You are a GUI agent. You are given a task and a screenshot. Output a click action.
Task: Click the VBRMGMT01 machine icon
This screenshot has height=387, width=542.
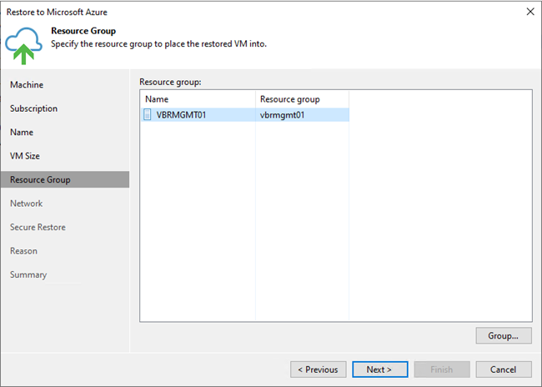pos(148,114)
